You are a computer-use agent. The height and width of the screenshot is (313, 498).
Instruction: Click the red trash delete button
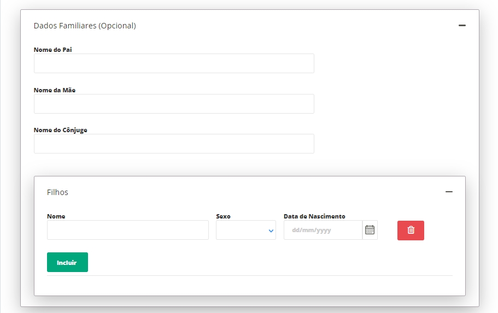coord(411,230)
